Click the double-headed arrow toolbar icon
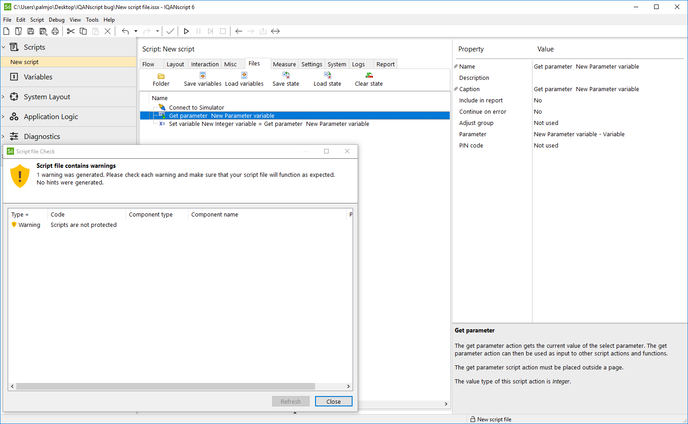The height and width of the screenshot is (424, 688). [275, 31]
